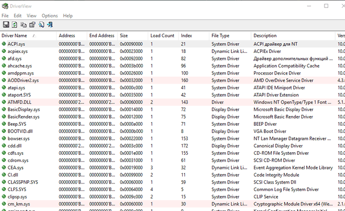Click the AMD OverDrive Service Driver description

click(x=284, y=80)
